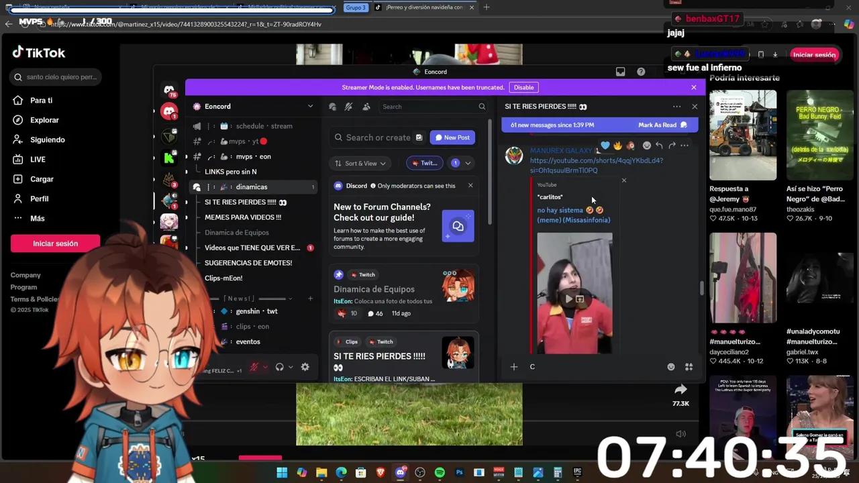
Task: Mute TikTok video with speaker icon
Action: [x=681, y=434]
